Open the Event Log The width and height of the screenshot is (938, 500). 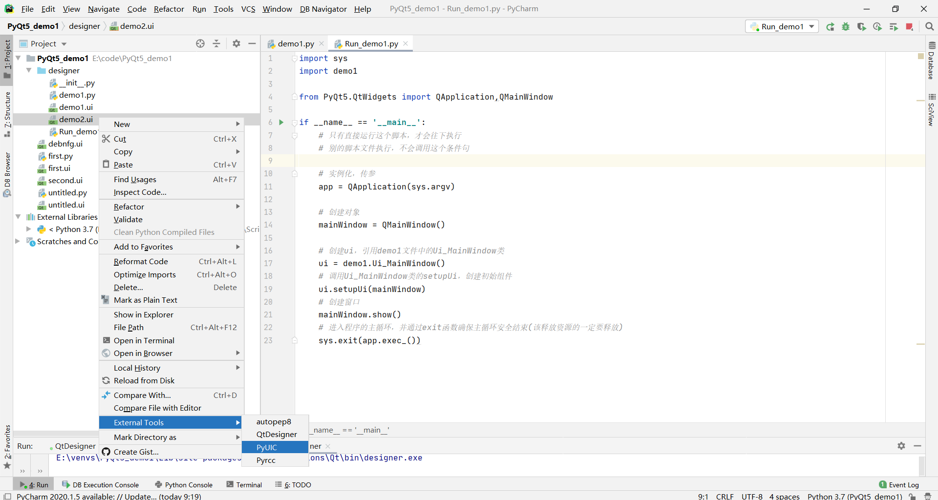(x=899, y=485)
